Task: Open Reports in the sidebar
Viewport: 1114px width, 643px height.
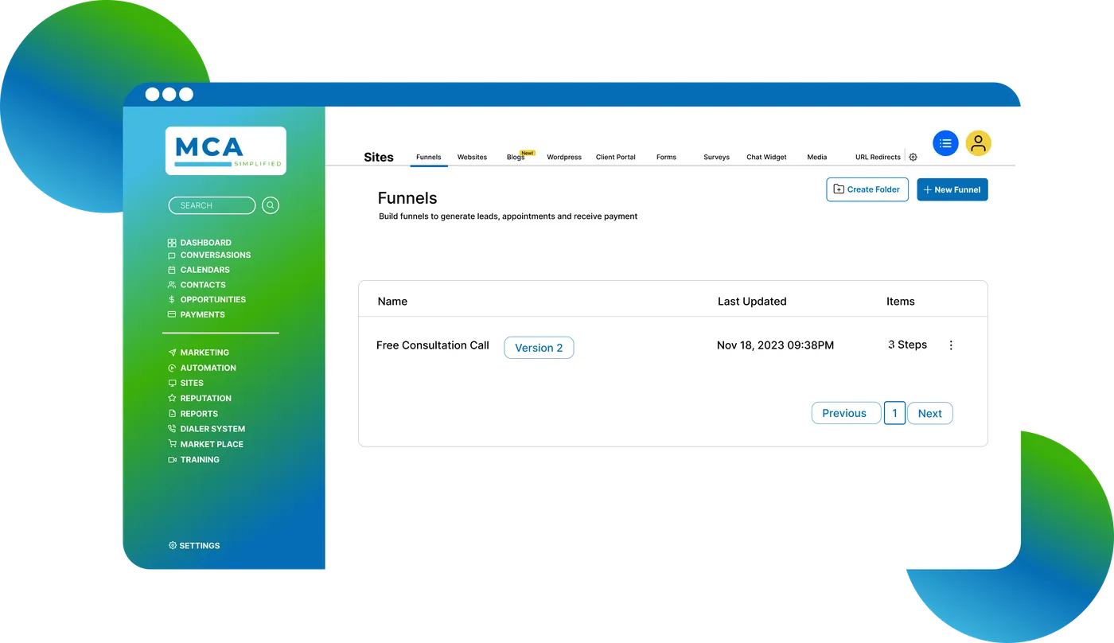Action: pyautogui.click(x=193, y=414)
